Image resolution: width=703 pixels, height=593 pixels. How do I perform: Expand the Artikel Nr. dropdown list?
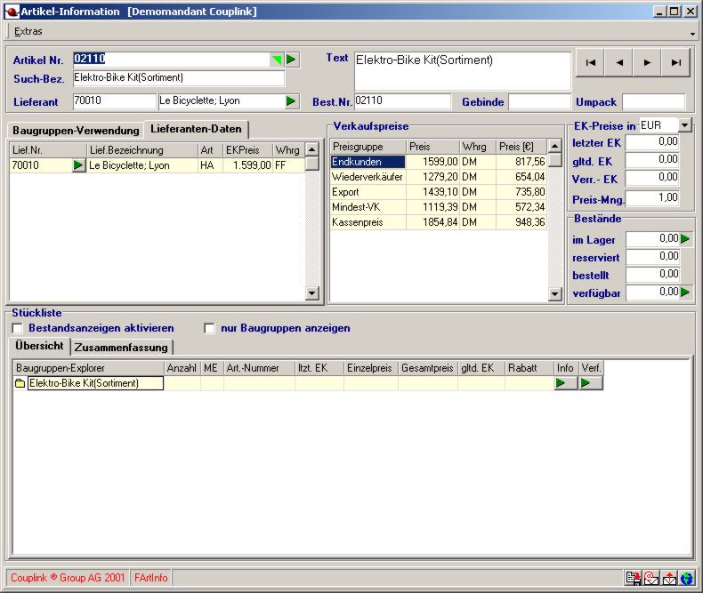point(276,60)
